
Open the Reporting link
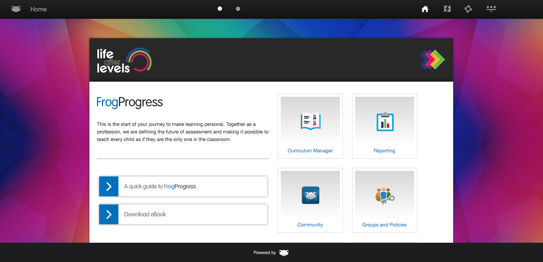point(384,150)
